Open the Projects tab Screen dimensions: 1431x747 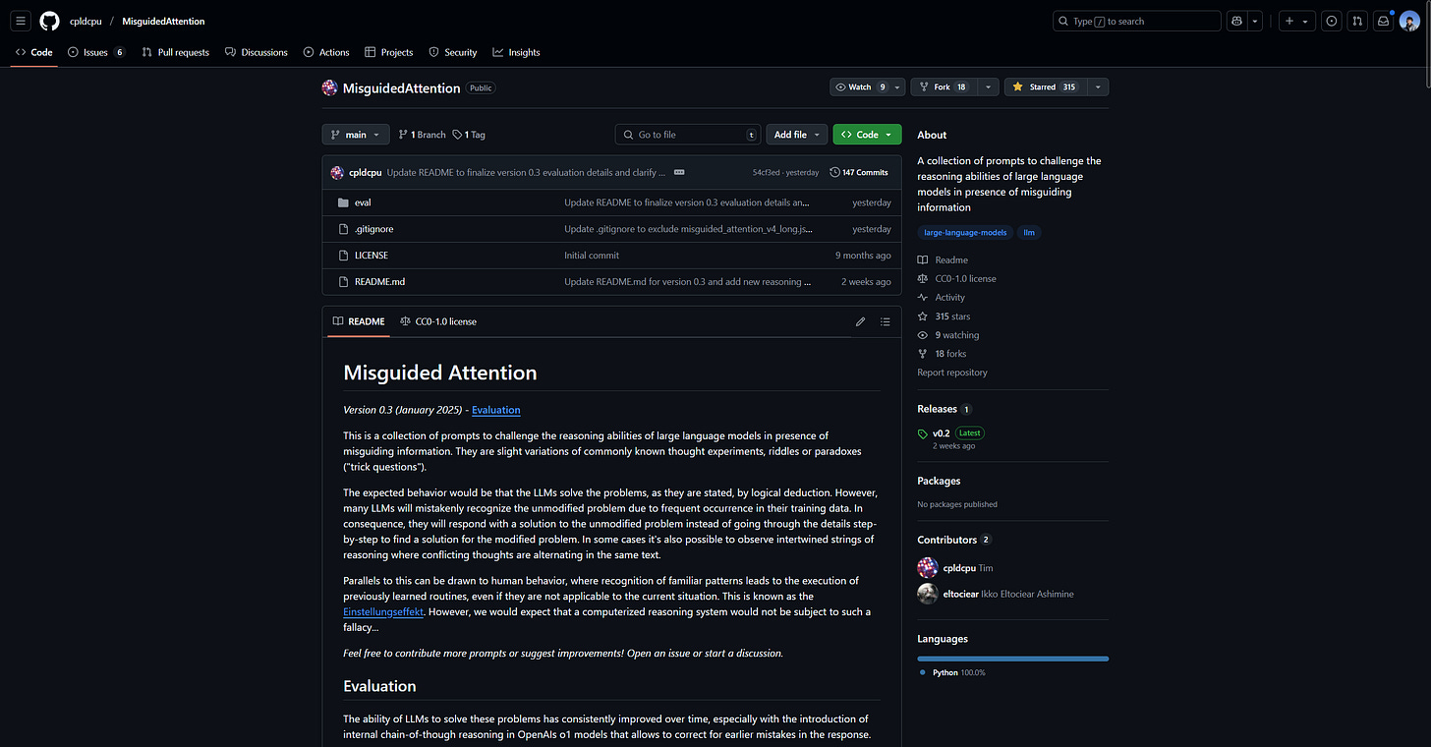389,52
